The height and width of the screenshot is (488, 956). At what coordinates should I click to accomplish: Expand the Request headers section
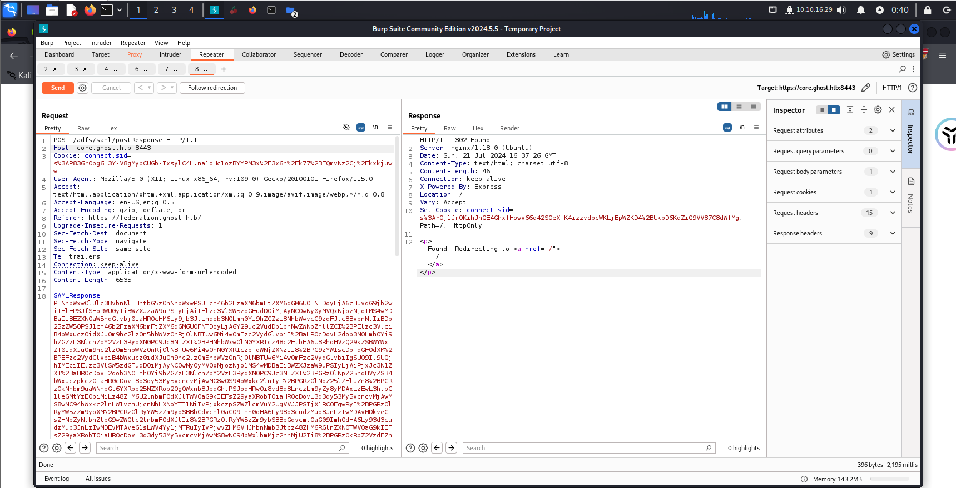893,213
